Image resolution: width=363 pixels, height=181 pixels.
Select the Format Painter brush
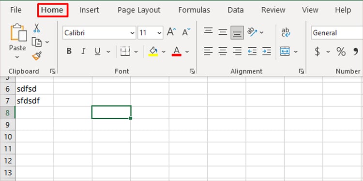[37, 56]
